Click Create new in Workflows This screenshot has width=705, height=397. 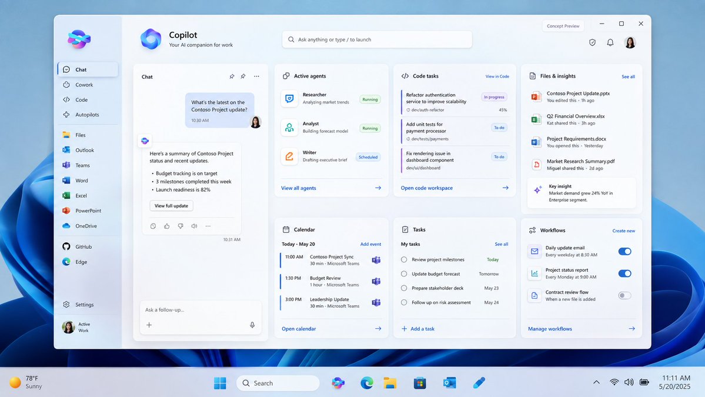[624, 231]
